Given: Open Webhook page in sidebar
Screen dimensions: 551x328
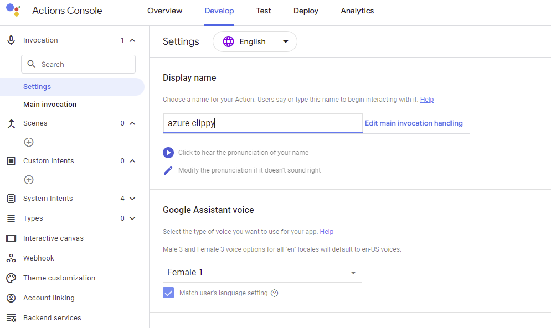Looking at the screenshot, I should click(39, 258).
